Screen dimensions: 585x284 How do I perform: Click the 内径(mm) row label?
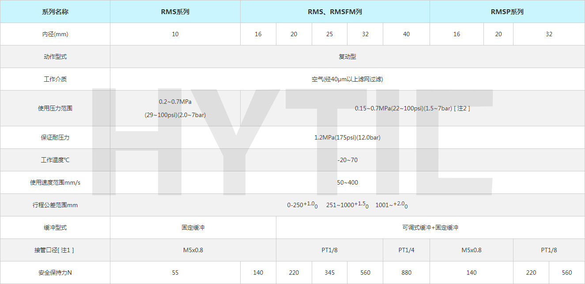click(x=55, y=34)
